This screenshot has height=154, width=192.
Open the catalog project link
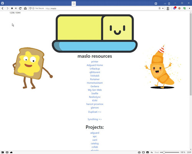(x=95, y=143)
